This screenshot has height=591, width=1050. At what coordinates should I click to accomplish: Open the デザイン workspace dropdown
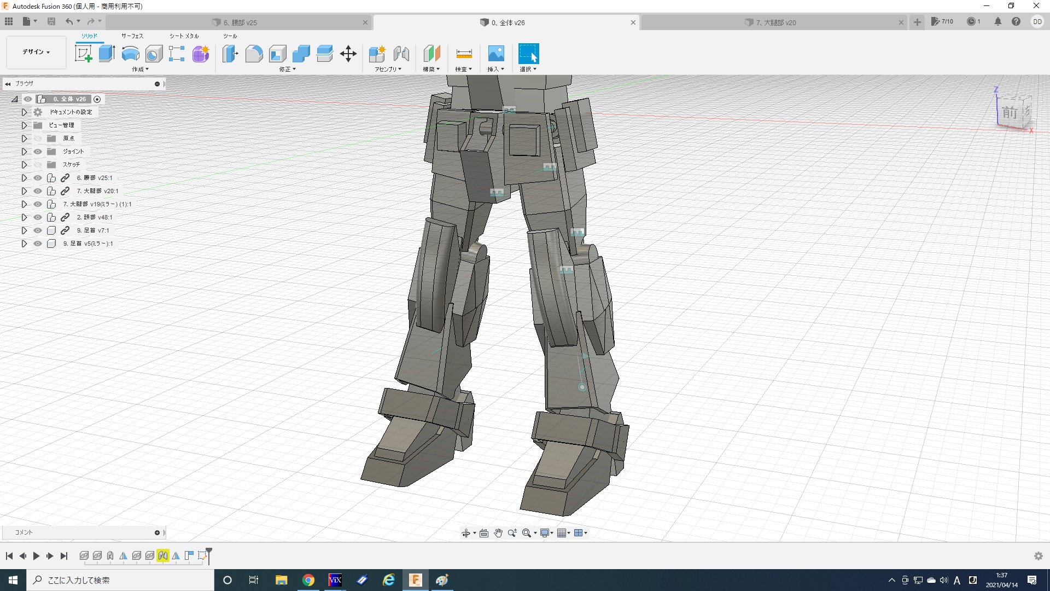click(x=36, y=52)
